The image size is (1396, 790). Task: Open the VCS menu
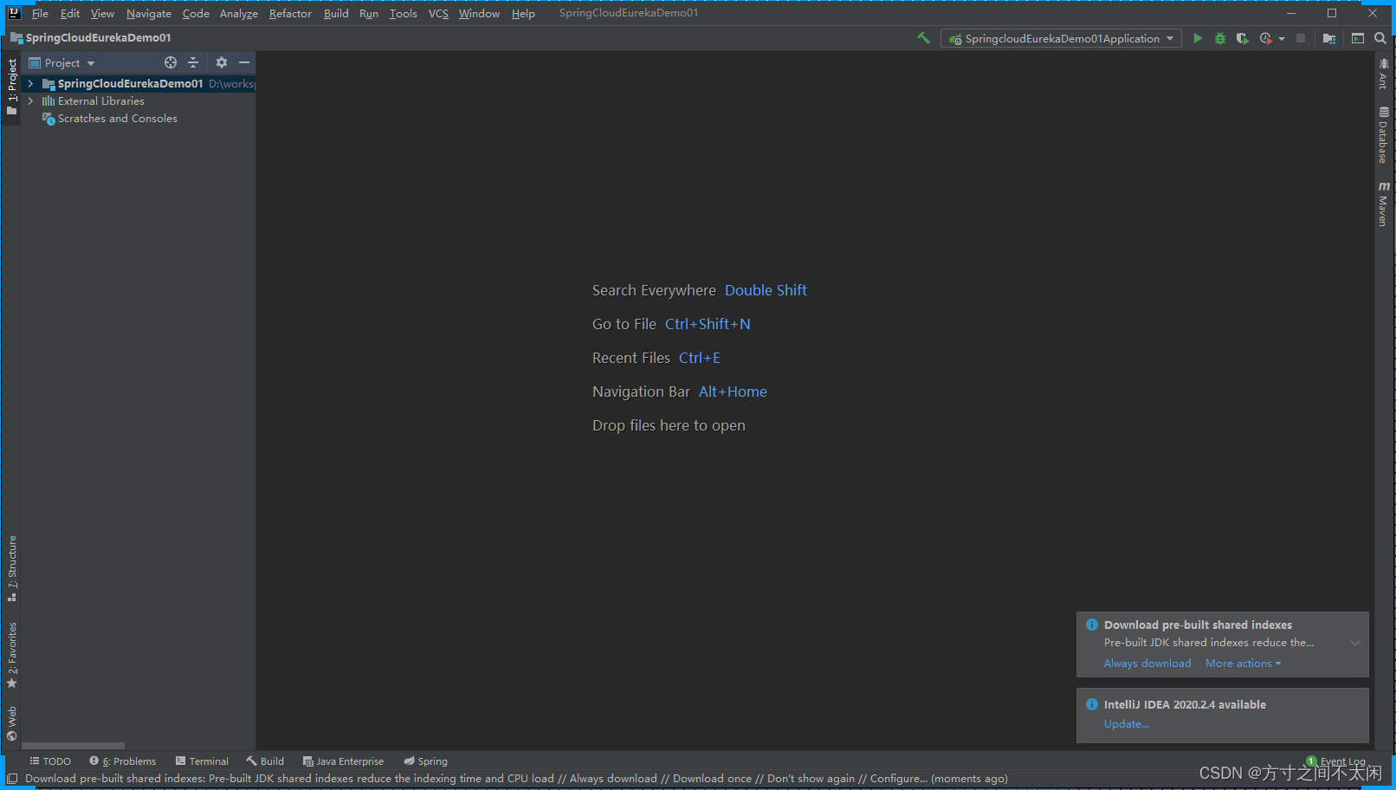click(x=438, y=13)
